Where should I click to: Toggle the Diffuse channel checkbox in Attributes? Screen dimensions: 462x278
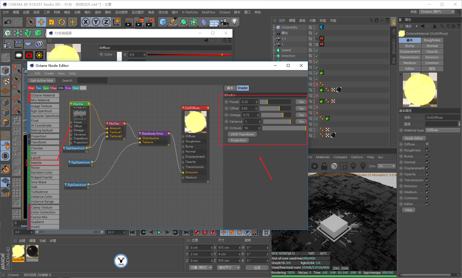[427, 144]
